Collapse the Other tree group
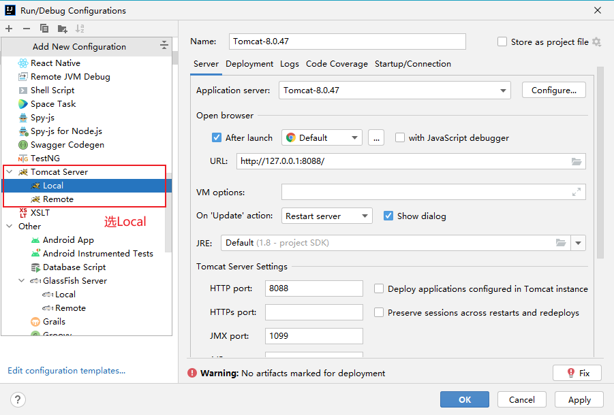The image size is (614, 415). pyautogui.click(x=10, y=227)
